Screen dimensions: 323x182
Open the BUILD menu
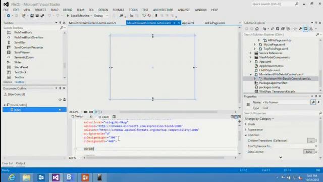tap(55, 10)
